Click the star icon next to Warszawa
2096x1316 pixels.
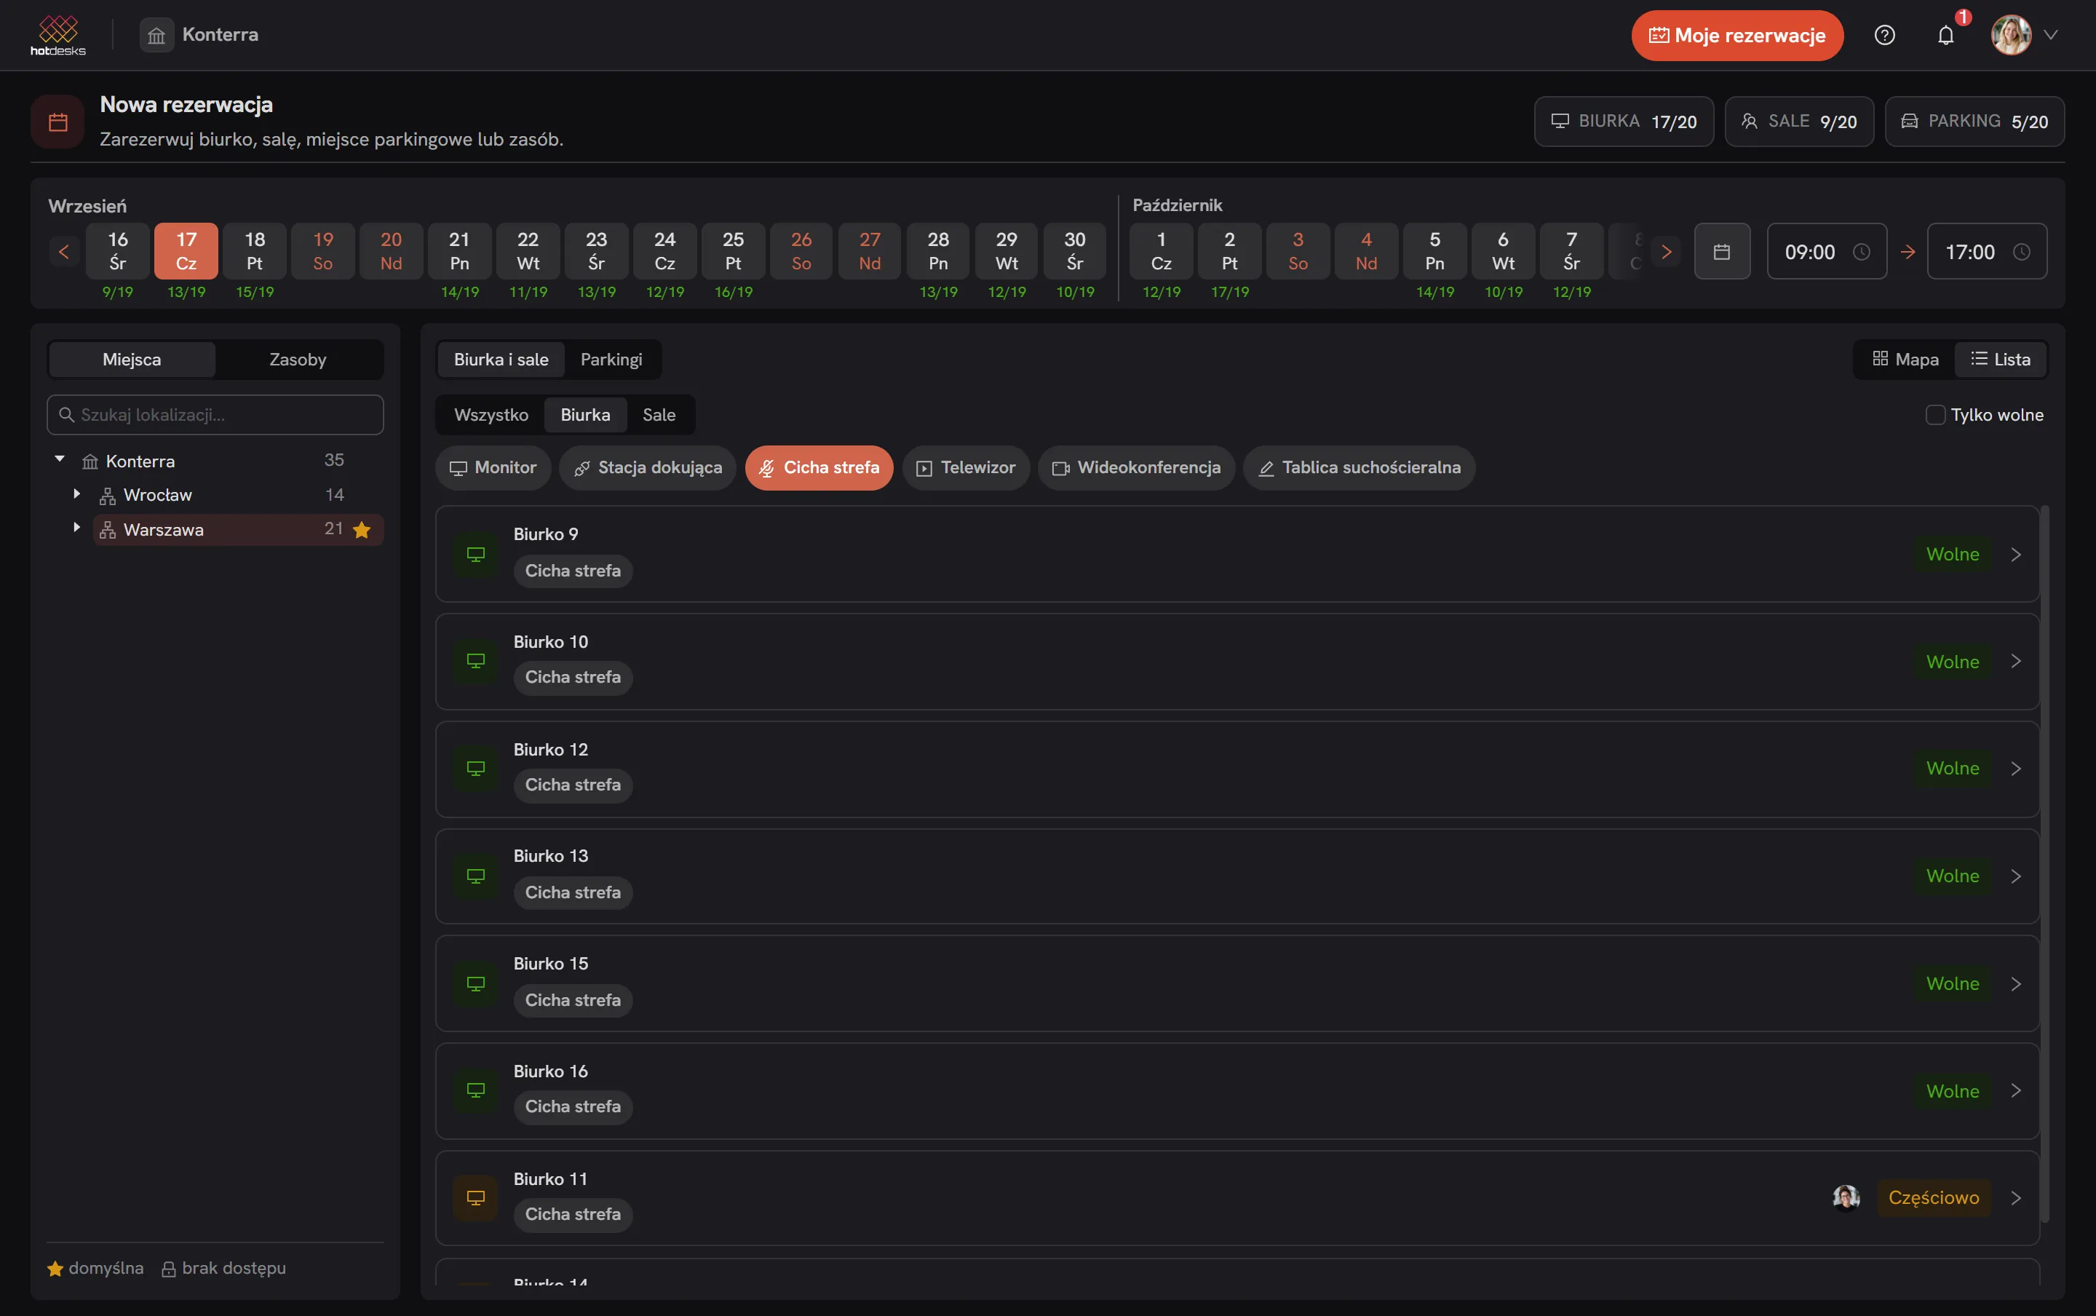[x=362, y=529]
